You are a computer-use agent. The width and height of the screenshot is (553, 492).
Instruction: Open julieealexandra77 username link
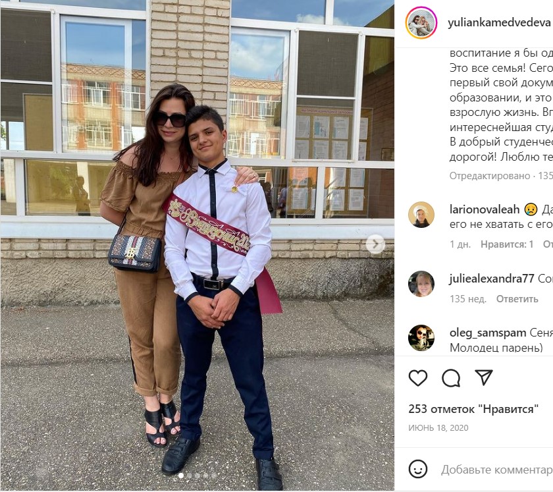coord(492,279)
